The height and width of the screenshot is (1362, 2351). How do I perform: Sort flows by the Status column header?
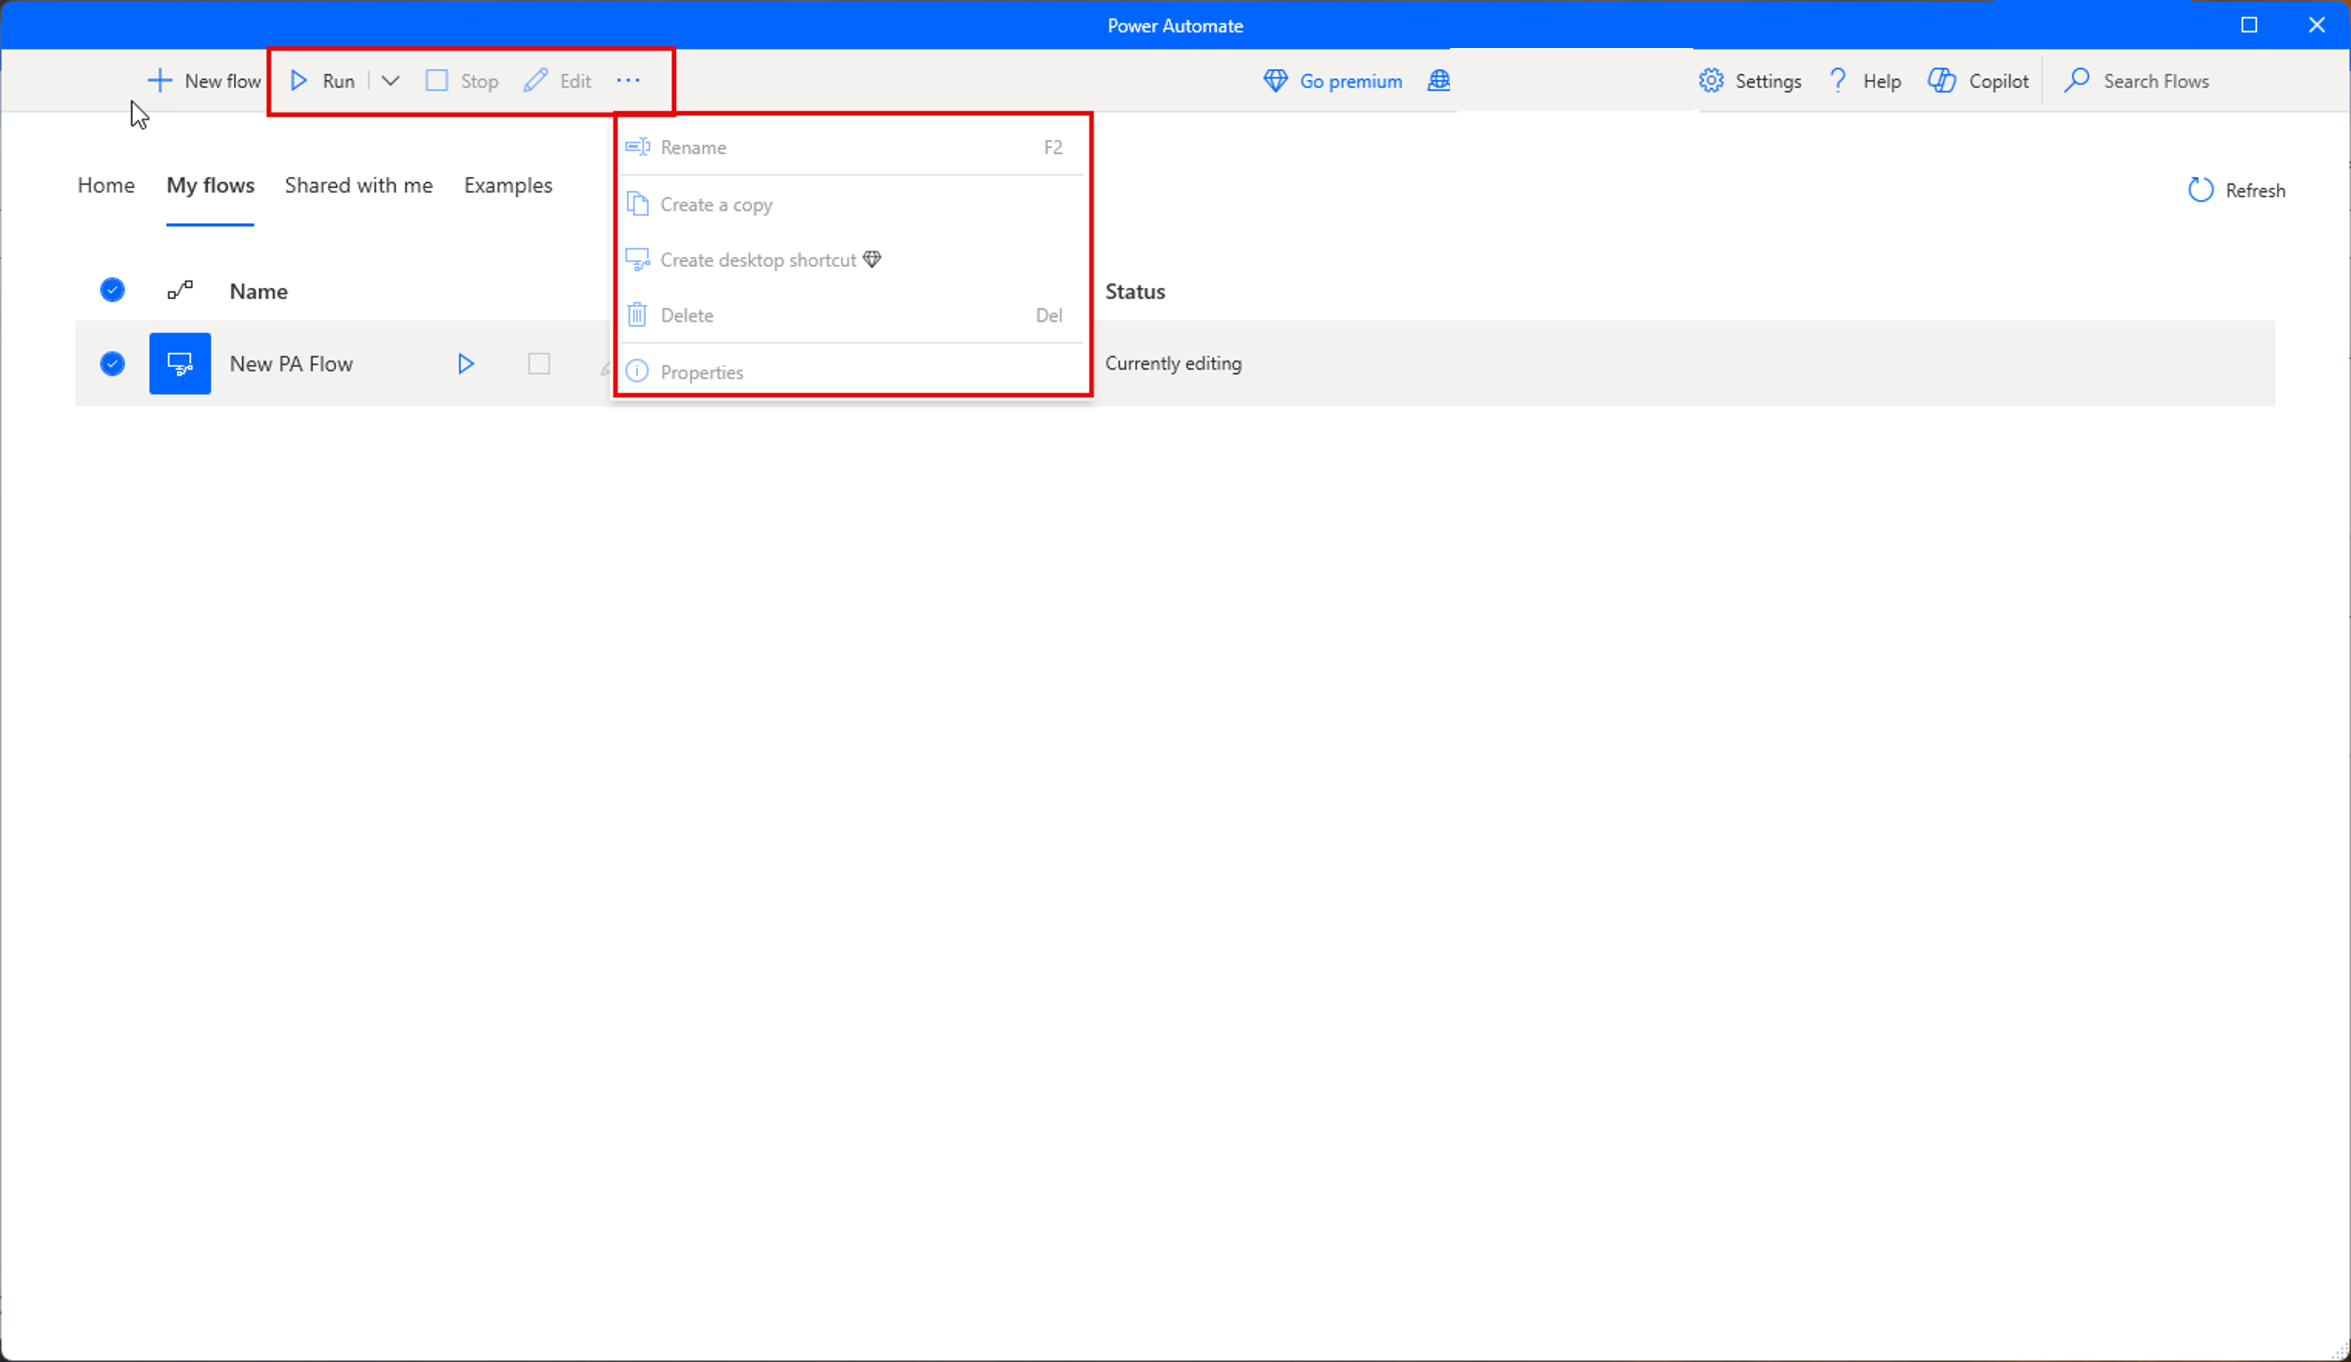click(1134, 292)
